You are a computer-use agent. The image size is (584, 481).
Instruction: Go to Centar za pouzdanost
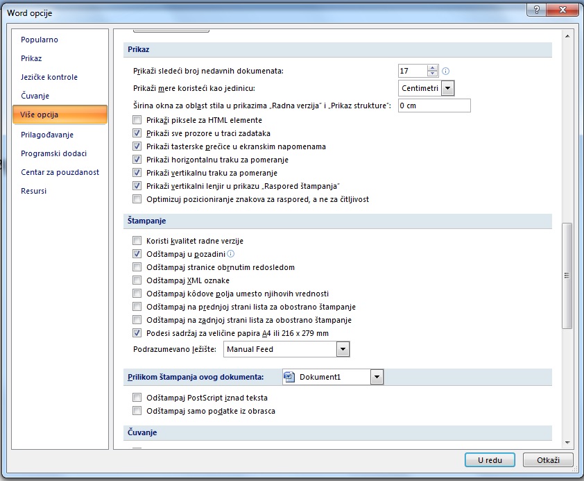point(60,172)
